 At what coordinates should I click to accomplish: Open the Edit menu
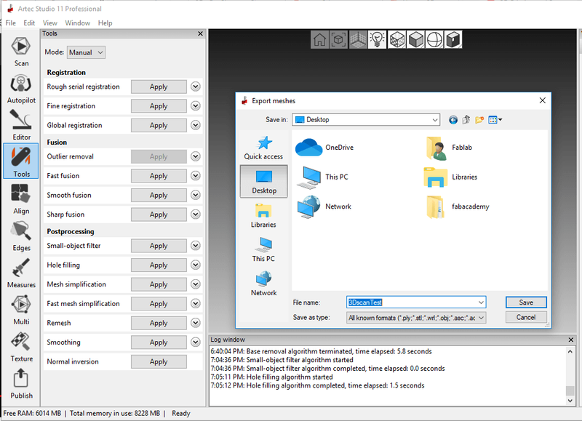click(x=29, y=23)
